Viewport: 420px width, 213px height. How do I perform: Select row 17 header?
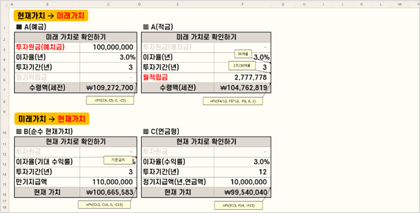click(x=5, y=201)
